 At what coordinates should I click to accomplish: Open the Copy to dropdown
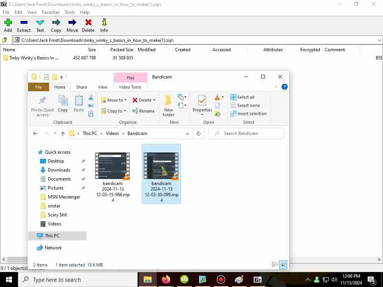click(113, 111)
